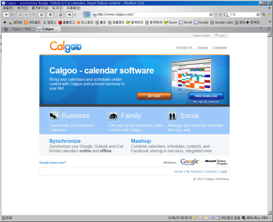This screenshot has width=273, height=222.
Task: Select the Calgoo tab
Action: tap(49, 29)
